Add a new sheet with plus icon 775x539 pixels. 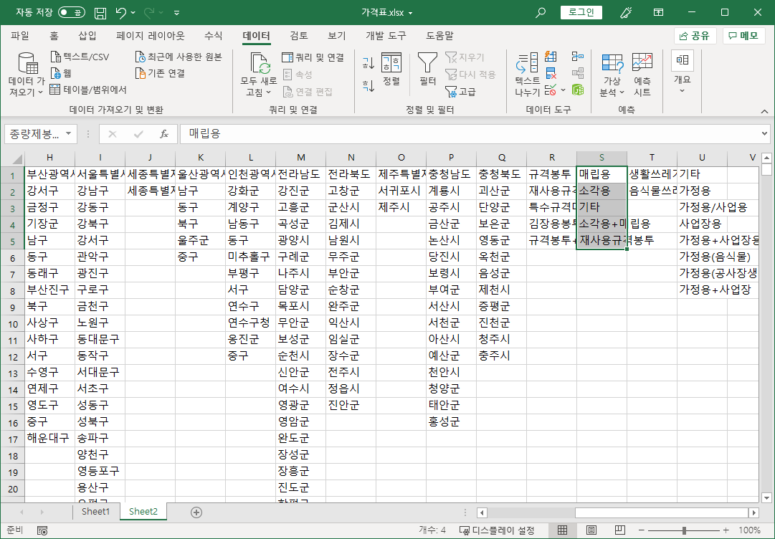[196, 512]
